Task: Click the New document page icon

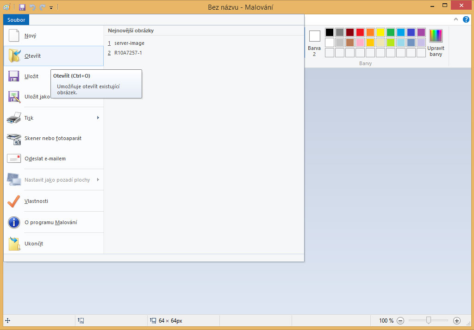Action: (x=14, y=35)
